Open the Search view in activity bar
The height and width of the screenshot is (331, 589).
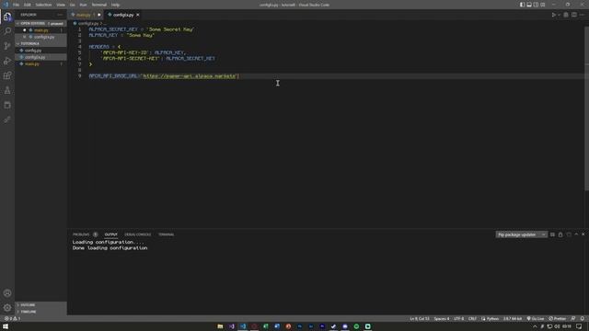7,31
